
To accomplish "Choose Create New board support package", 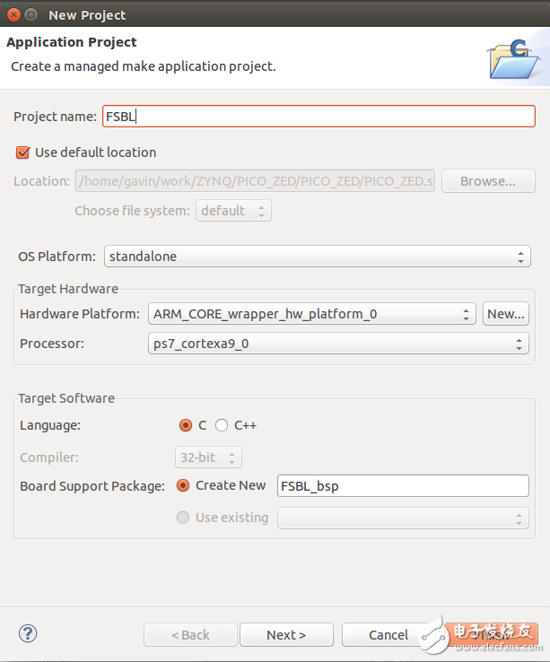I will point(183,485).
